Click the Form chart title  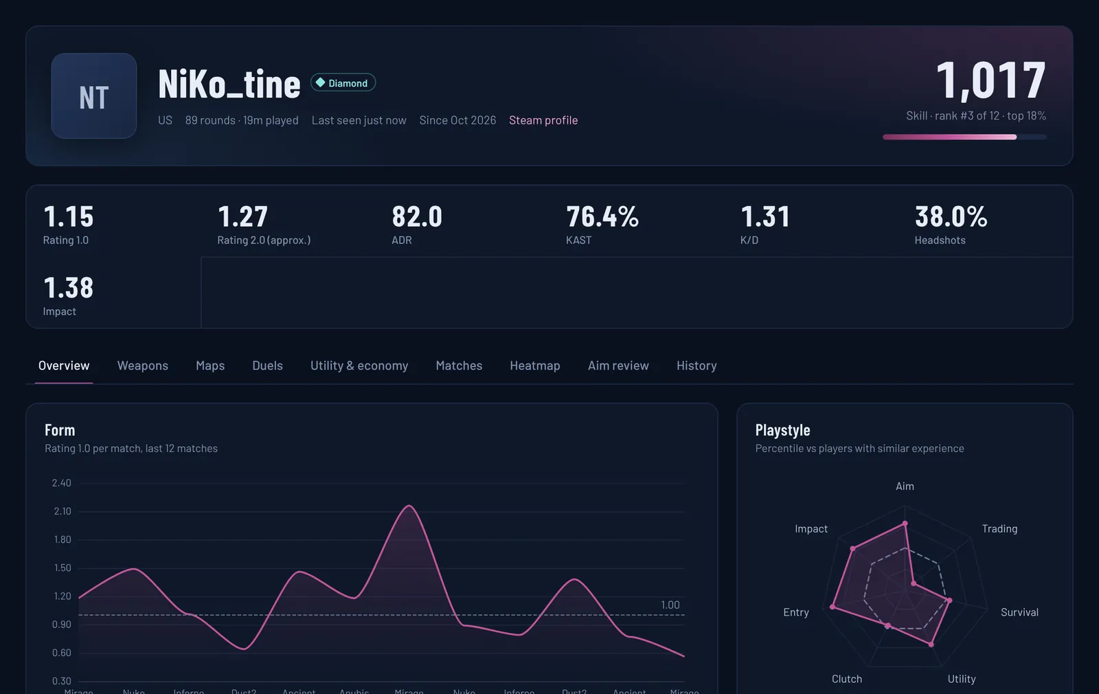pyautogui.click(x=60, y=430)
